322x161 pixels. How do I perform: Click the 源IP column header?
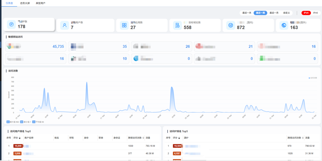coord(186,138)
